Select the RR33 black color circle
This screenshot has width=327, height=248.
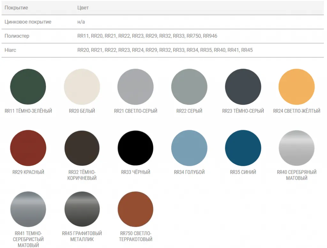coord(135,148)
